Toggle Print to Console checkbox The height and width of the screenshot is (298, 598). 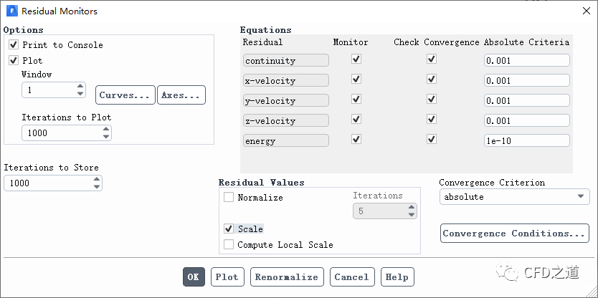pyautogui.click(x=14, y=45)
